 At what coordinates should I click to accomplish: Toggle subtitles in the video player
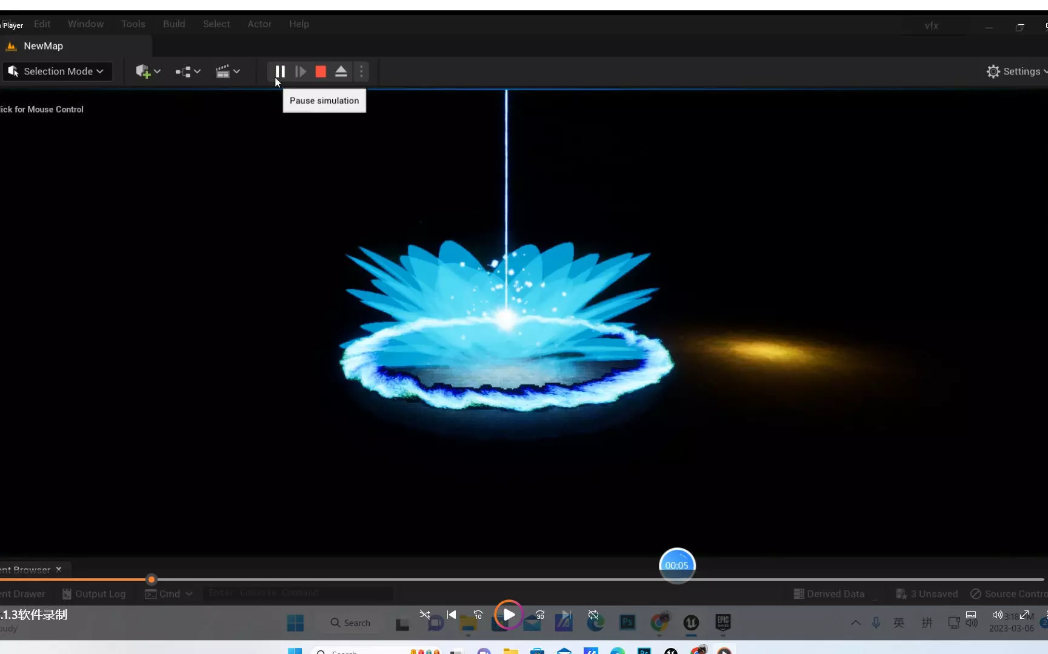tap(971, 615)
